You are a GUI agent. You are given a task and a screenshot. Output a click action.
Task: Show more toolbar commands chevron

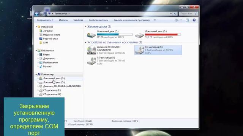coord(155,20)
